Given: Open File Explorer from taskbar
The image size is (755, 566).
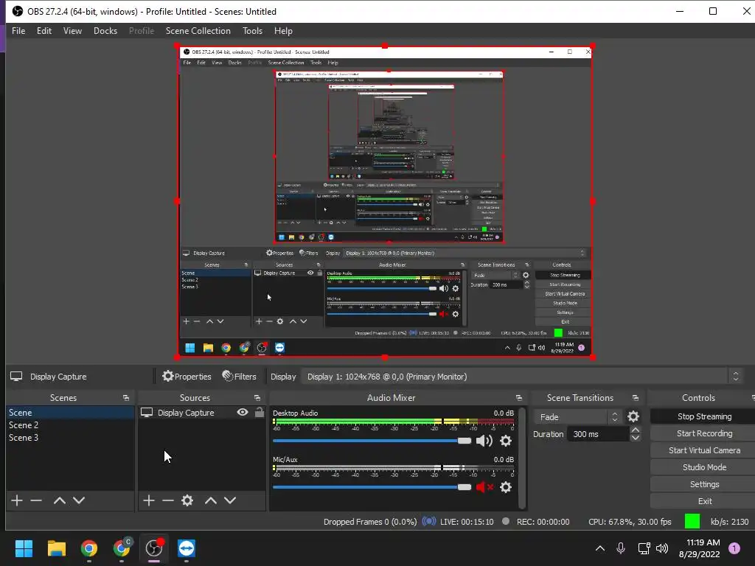Looking at the screenshot, I should (x=56, y=548).
